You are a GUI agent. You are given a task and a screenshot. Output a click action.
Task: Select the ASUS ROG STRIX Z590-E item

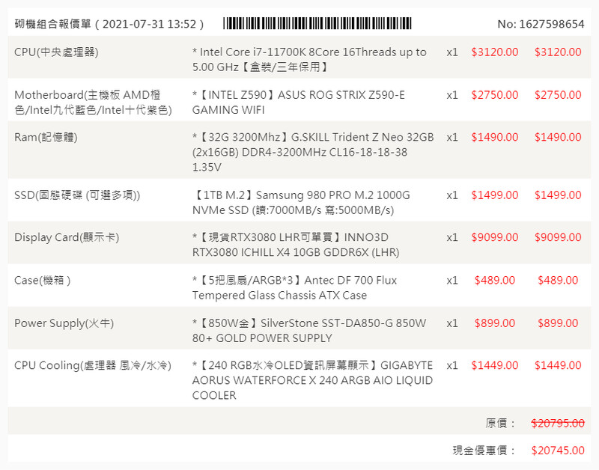[x=299, y=103]
